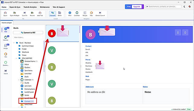Open the Lost&Found folder
194x111 pixels.
[x=29, y=92]
